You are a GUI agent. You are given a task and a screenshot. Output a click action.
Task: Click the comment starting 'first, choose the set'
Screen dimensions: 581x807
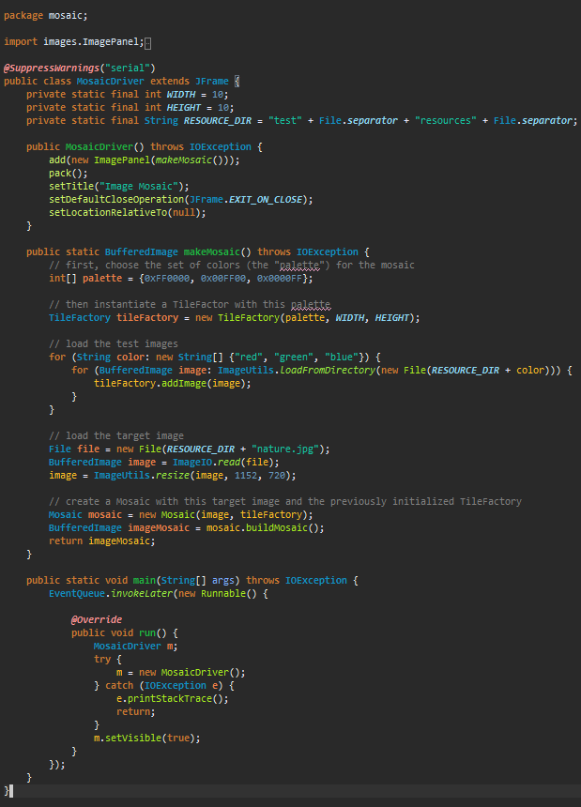232,265
